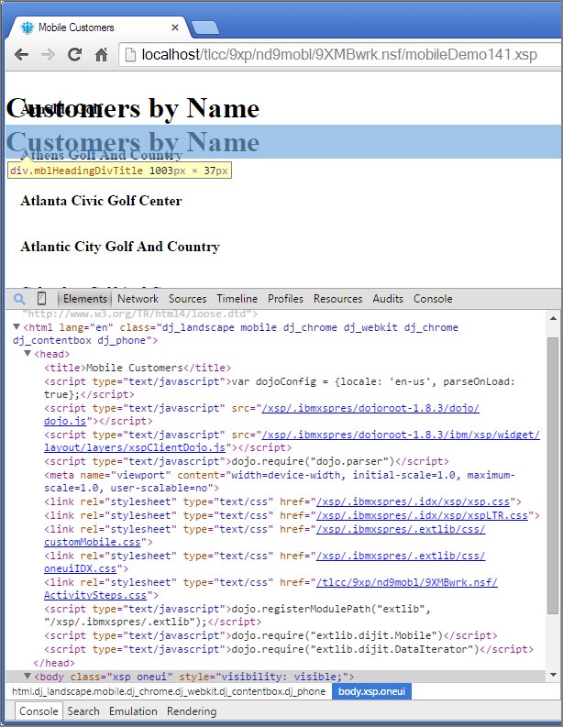Reload the page with the refresh icon

(x=74, y=55)
